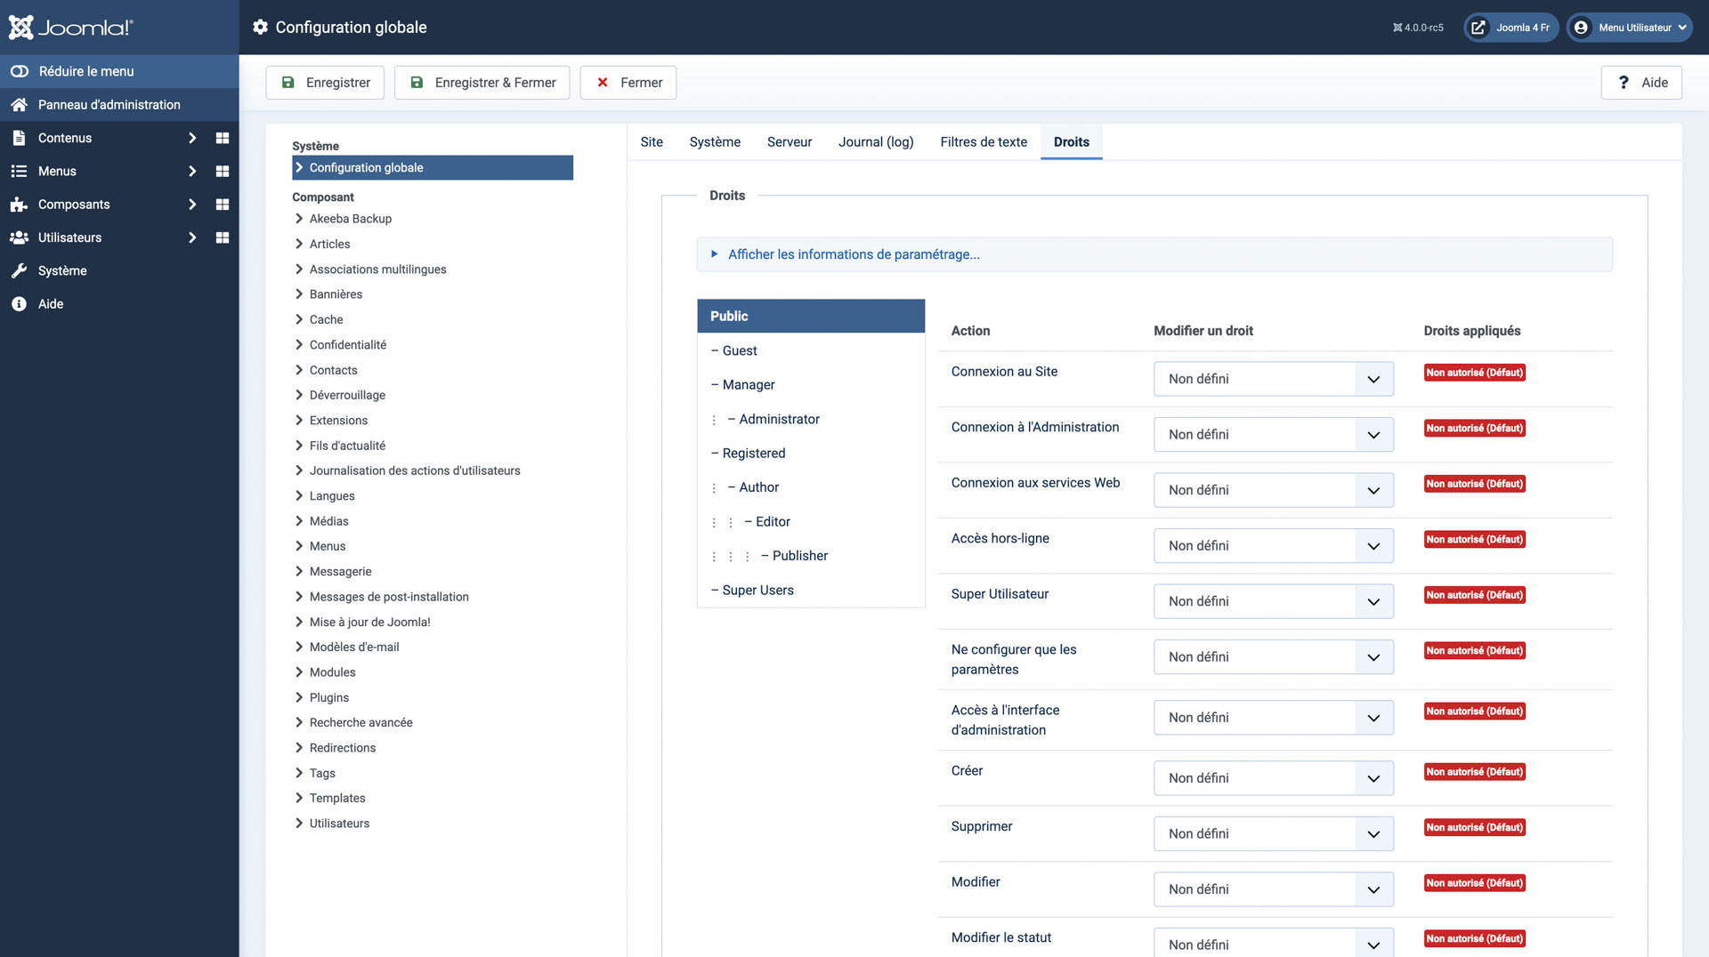Open Templates component configuration
Image resolution: width=1709 pixels, height=957 pixels.
click(x=337, y=799)
